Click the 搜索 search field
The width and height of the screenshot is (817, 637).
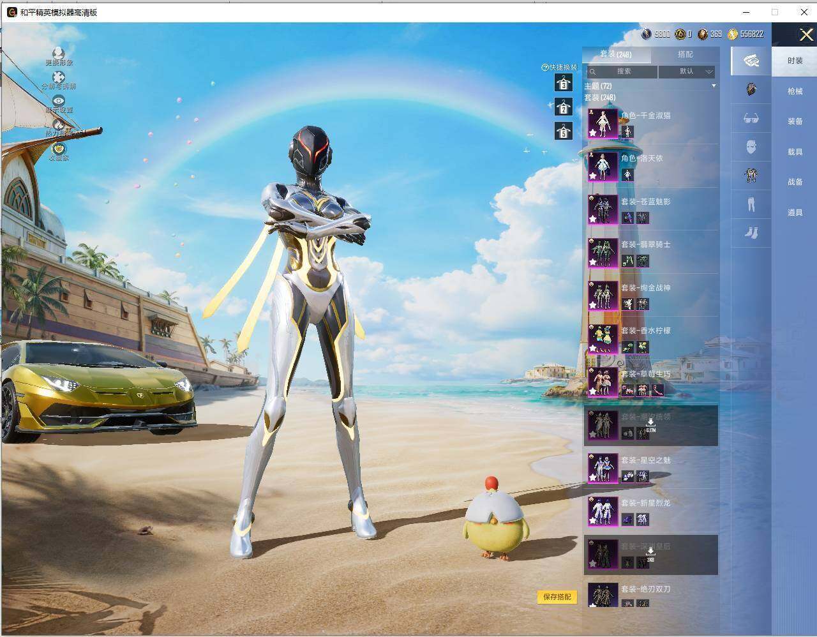[x=621, y=71]
